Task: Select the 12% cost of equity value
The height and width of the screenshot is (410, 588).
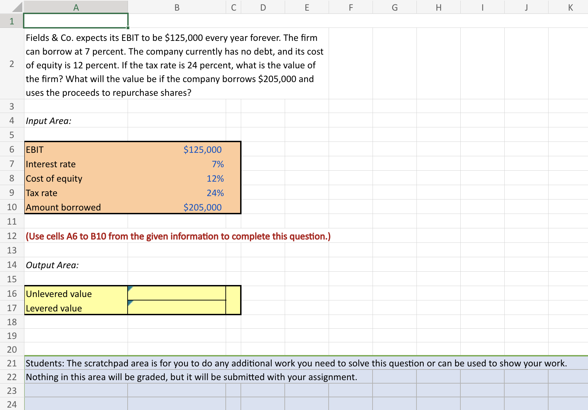Action: click(x=177, y=178)
